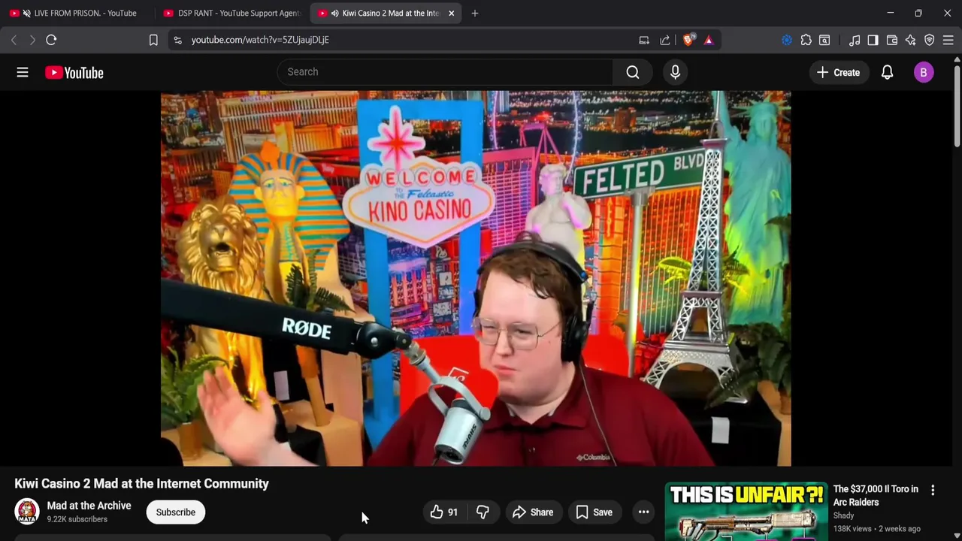Dislike the video with thumbs down
The height and width of the screenshot is (541, 962).
483,512
